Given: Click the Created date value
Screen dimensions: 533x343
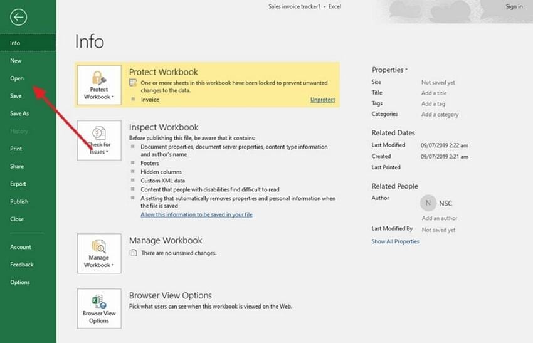Looking at the screenshot, I should point(445,156).
